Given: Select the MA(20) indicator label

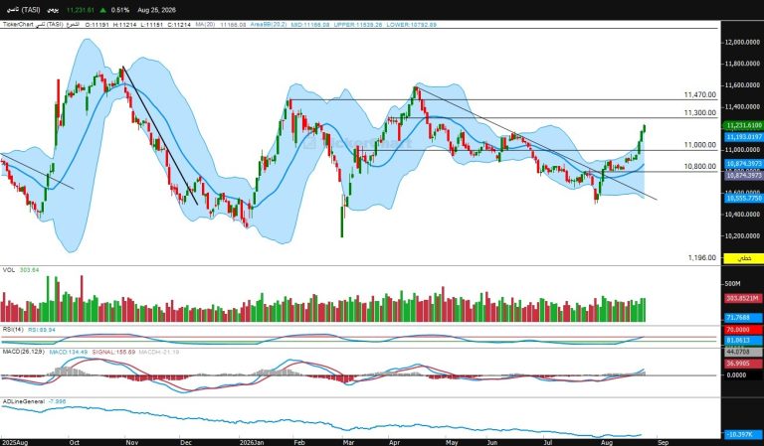Looking at the screenshot, I should coord(205,24).
